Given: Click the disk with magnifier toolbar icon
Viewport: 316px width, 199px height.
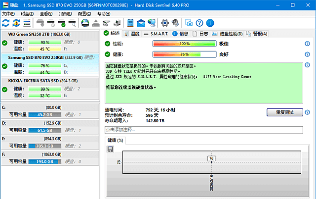Looking at the screenshot, I should [x=72, y=23].
